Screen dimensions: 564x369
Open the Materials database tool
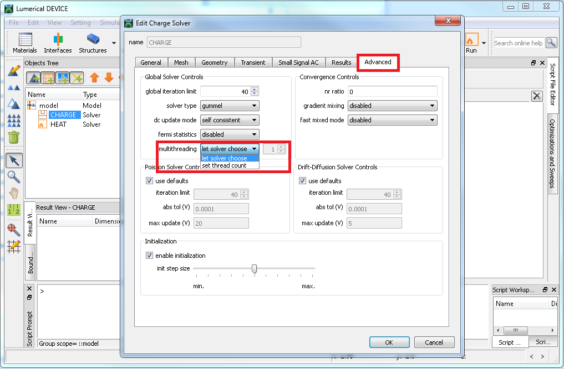click(x=25, y=43)
